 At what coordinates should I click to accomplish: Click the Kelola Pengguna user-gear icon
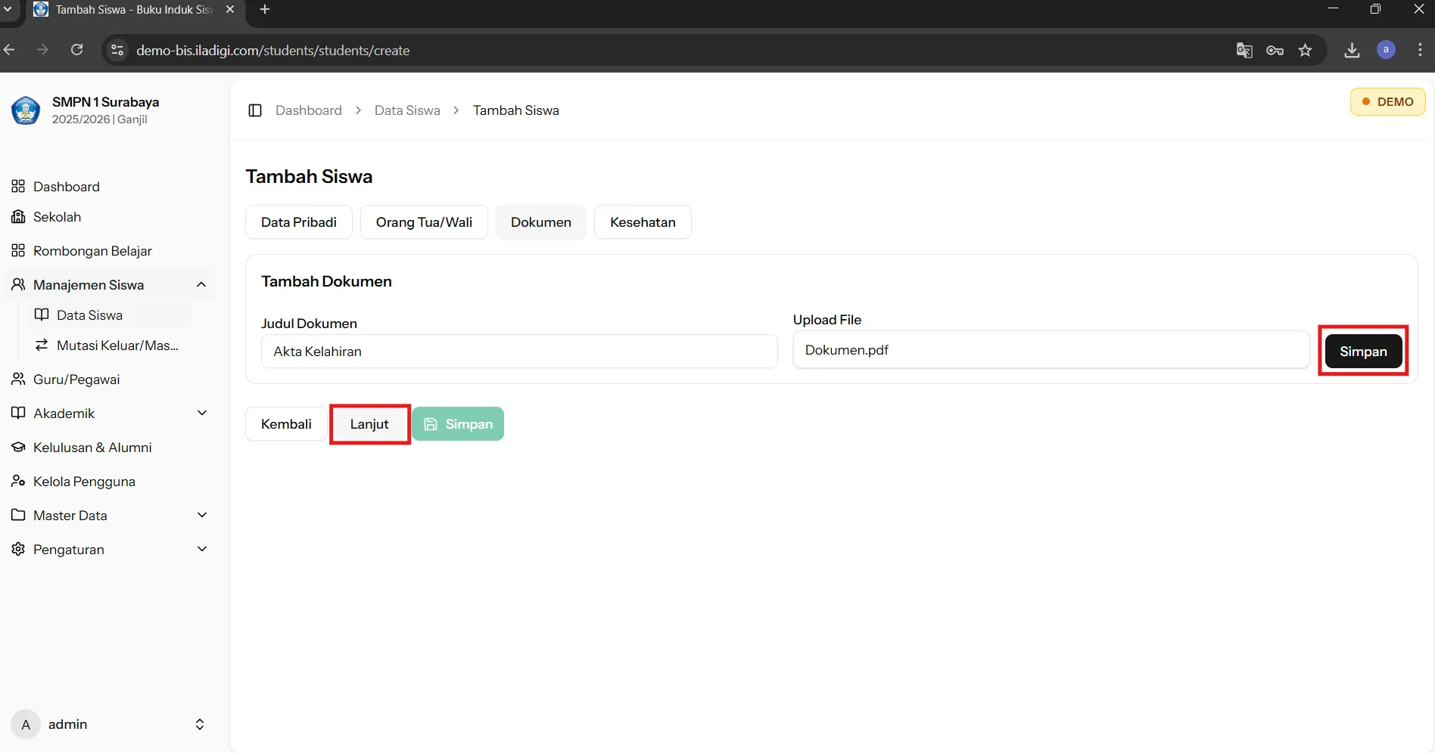tap(18, 481)
